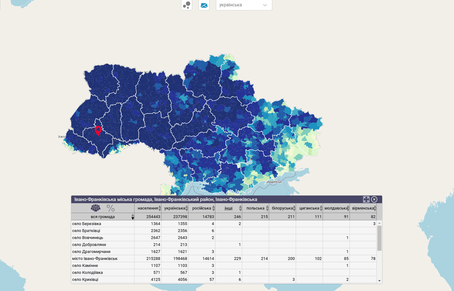Image resolution: width=454 pixels, height=291 pixels.
Task: Sort by українська column sort arrows
Action: click(186, 208)
